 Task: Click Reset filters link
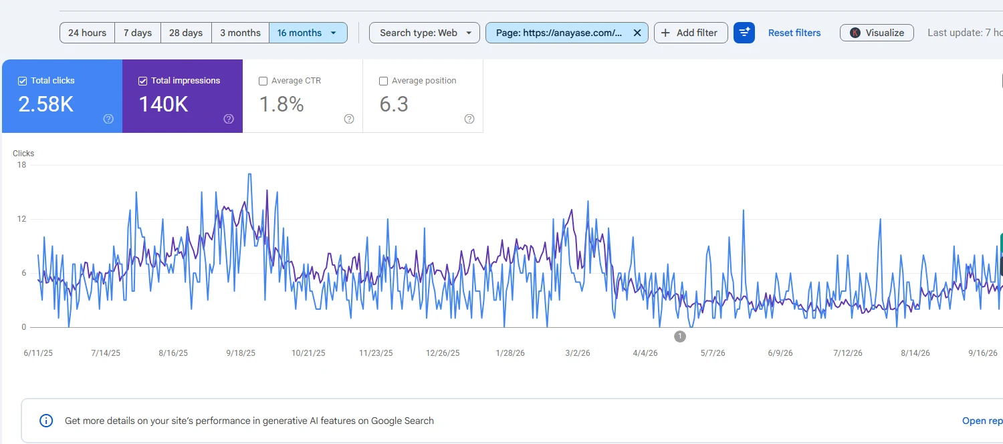pyautogui.click(x=794, y=33)
